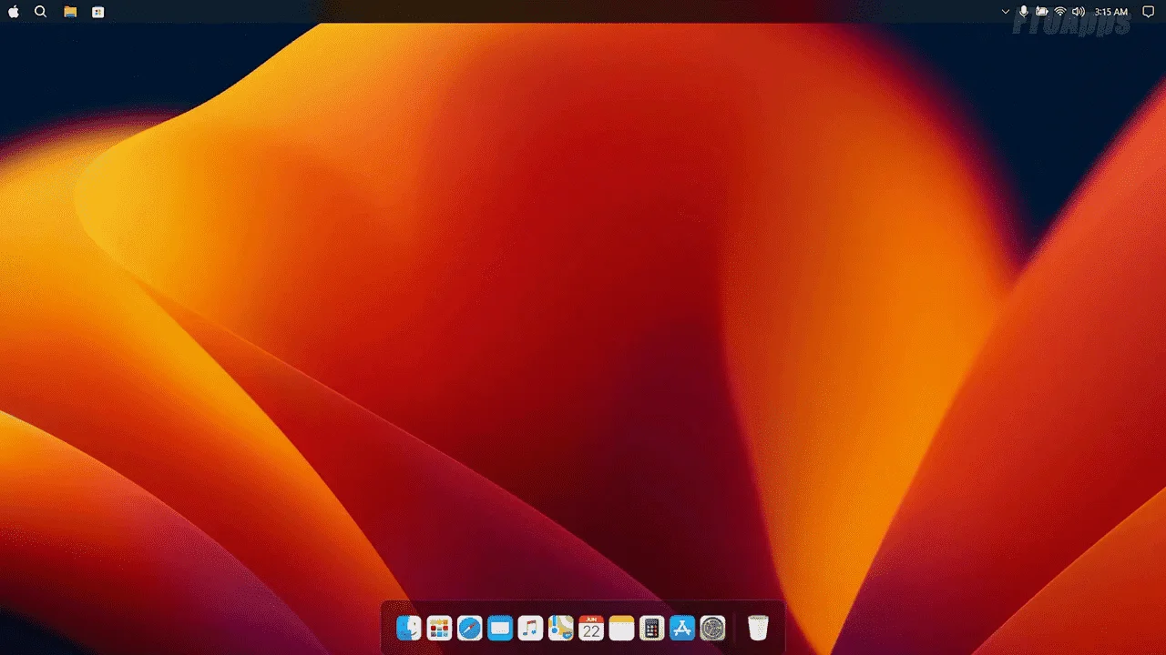Open the Calendar showing JUN 22

tap(591, 628)
